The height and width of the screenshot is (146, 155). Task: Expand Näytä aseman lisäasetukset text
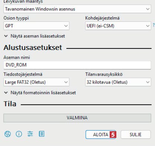[38, 36]
